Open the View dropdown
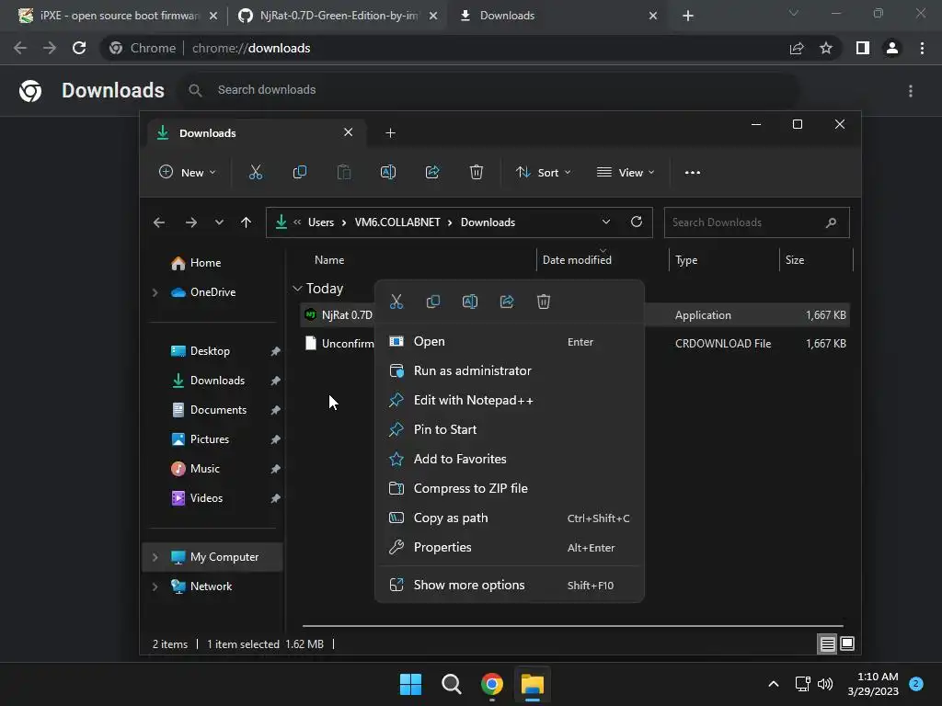942x706 pixels. pyautogui.click(x=626, y=172)
